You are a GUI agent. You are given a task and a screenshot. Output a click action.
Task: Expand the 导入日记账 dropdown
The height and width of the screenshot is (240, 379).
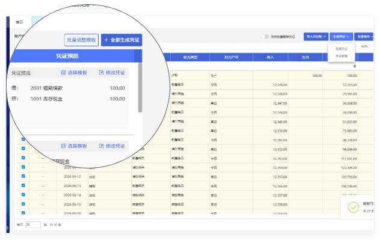coord(316,37)
